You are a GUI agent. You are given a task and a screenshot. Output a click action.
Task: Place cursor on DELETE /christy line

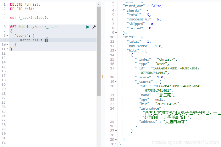point(25,4)
